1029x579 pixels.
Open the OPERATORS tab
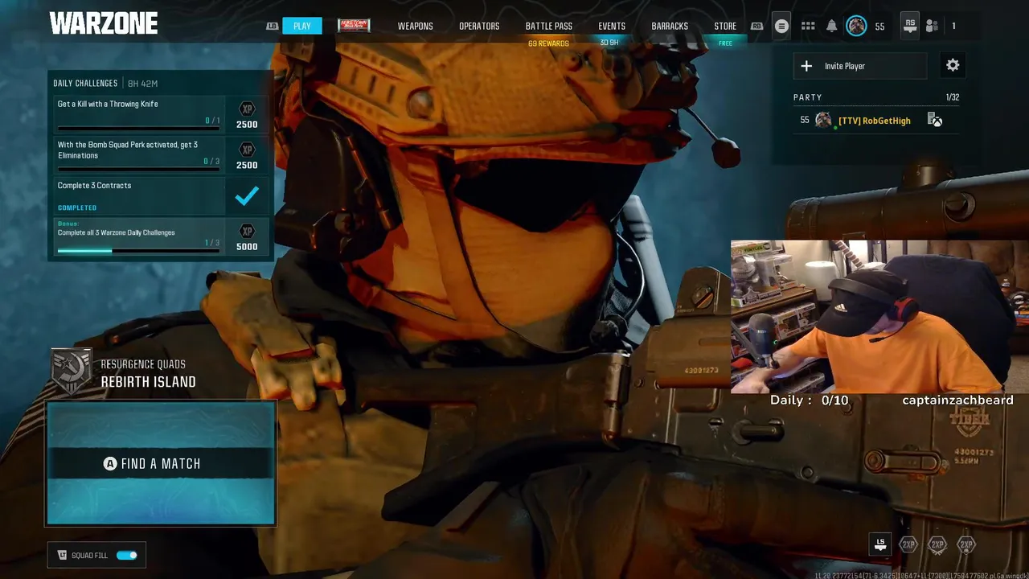pos(479,27)
